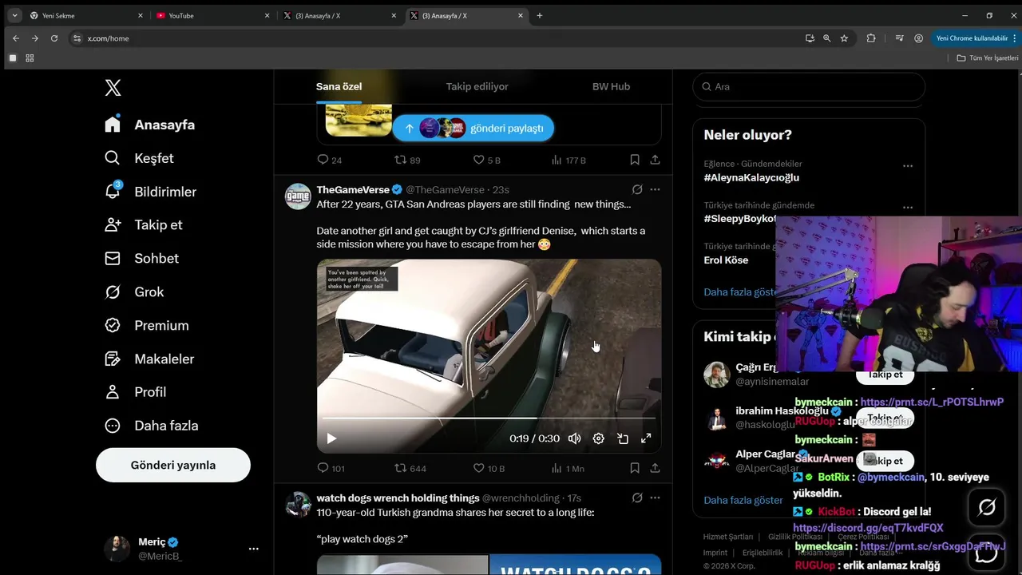The image size is (1022, 575).
Task: Open more options on TheGameVerse post
Action: [x=655, y=189]
